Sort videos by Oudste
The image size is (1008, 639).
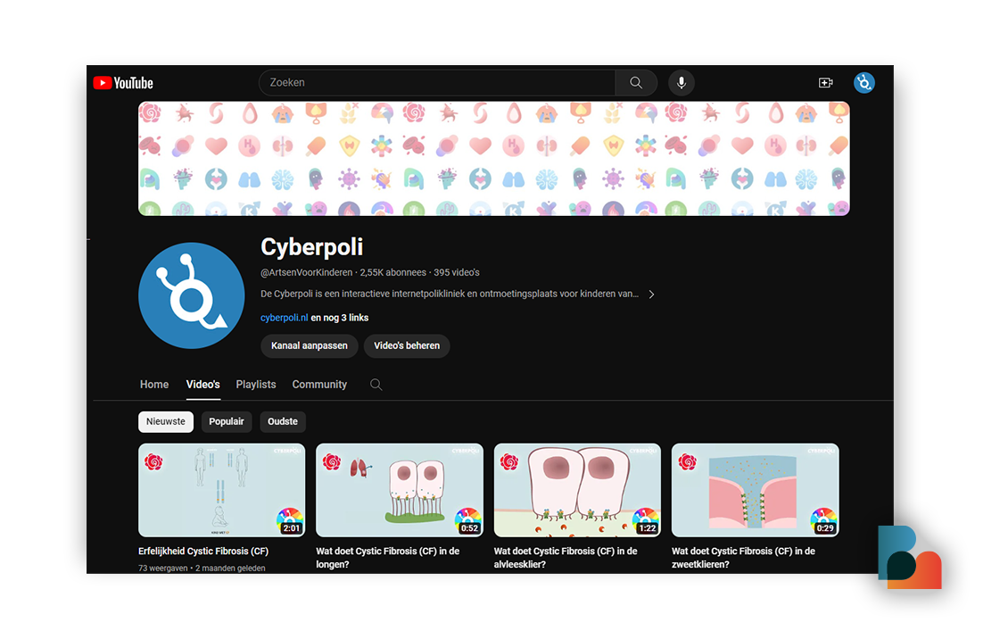click(283, 422)
